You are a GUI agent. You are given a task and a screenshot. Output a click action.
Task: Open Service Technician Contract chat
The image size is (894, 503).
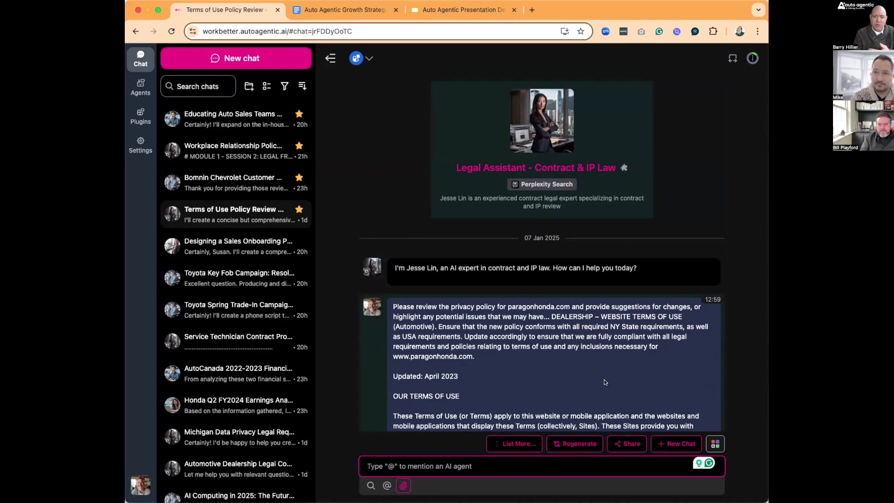coord(236,341)
